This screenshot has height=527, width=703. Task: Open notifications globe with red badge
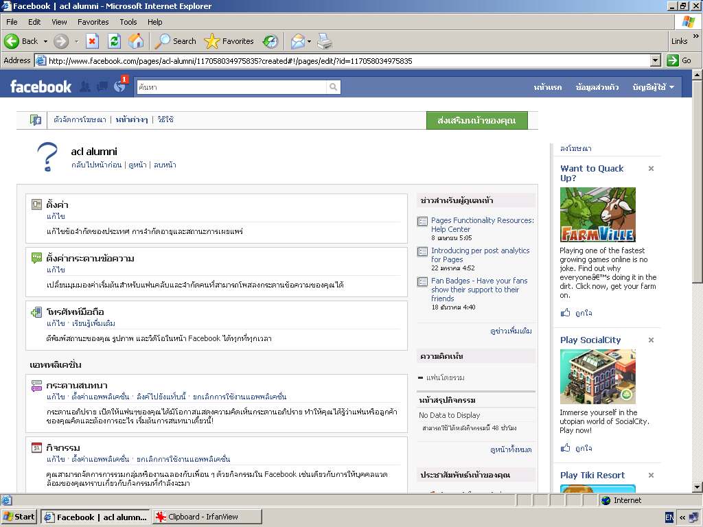120,86
